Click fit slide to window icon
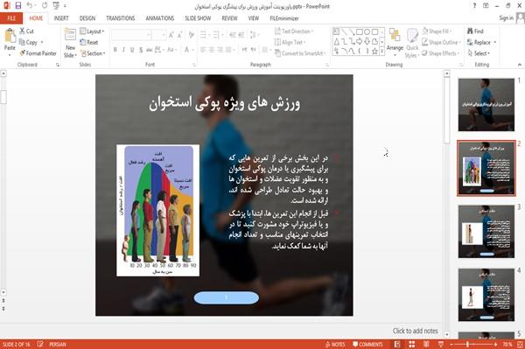The height and width of the screenshot is (349, 525). (520, 345)
